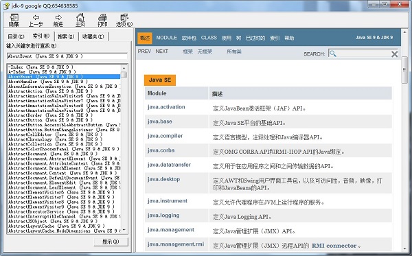412x256 pixels.
Task: Clear search with the X icon
Action: pyautogui.click(x=394, y=54)
